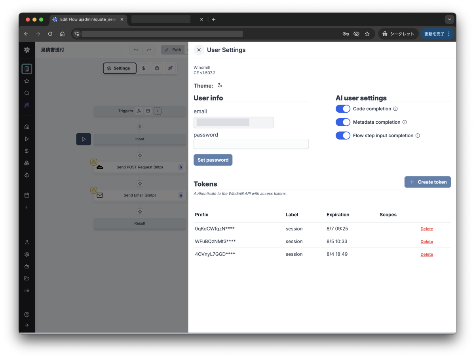Go to Home in the left sidebar
475x359 pixels.
click(x=27, y=127)
